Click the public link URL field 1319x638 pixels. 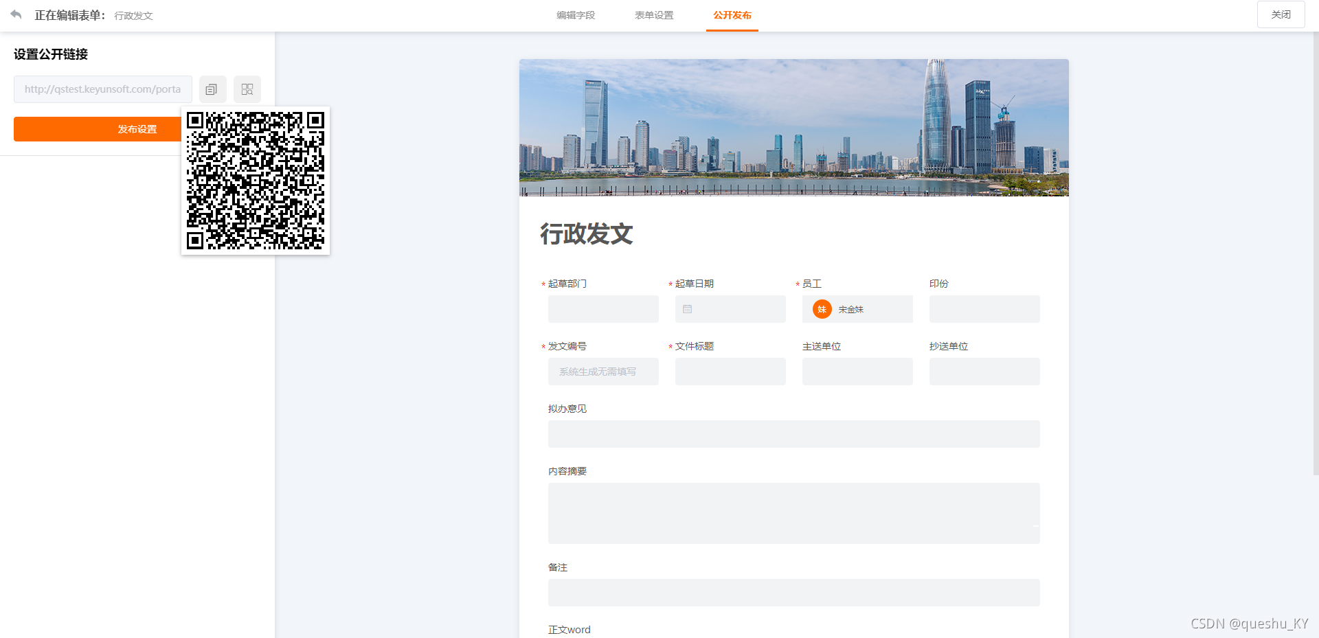102,89
